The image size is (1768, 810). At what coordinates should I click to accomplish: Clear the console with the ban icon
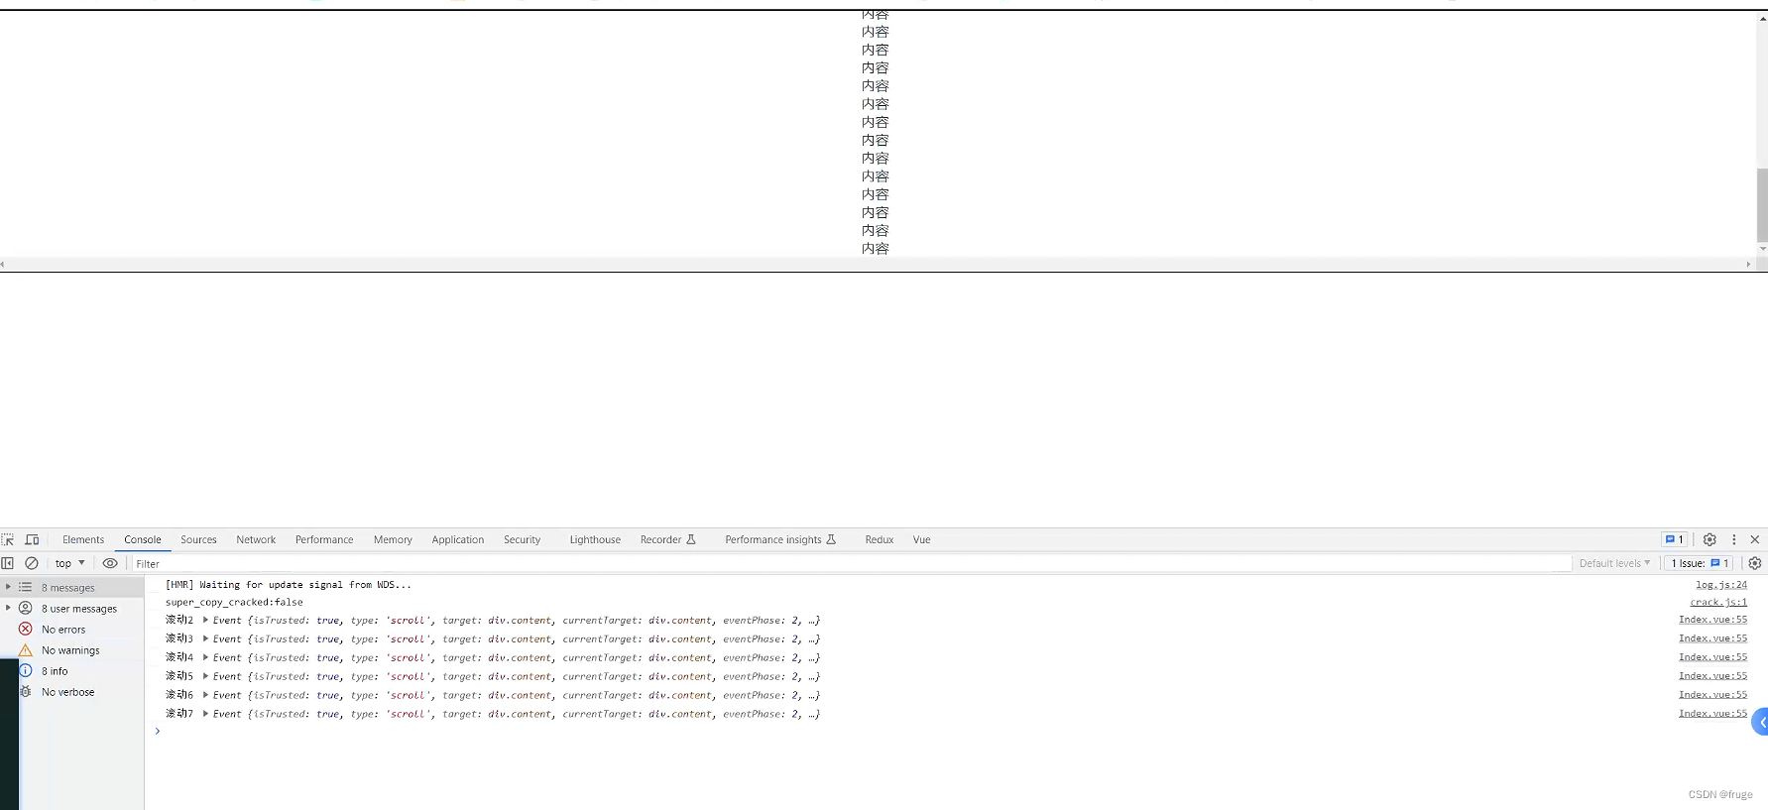(32, 563)
